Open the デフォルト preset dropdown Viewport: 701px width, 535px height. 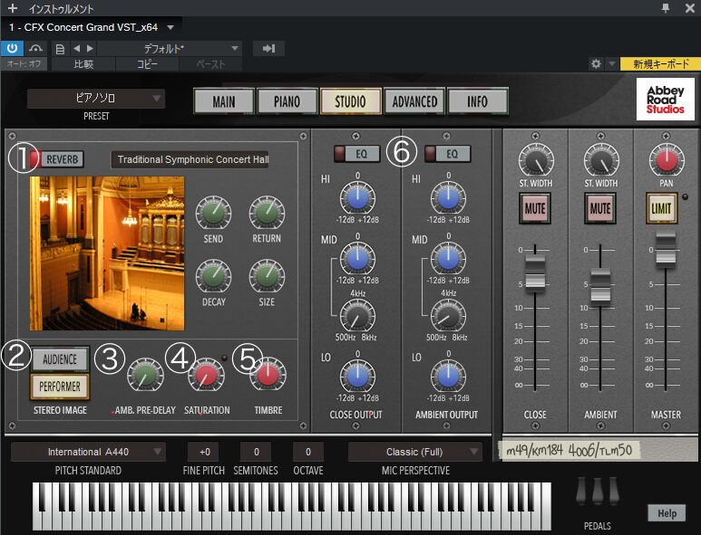(170, 48)
